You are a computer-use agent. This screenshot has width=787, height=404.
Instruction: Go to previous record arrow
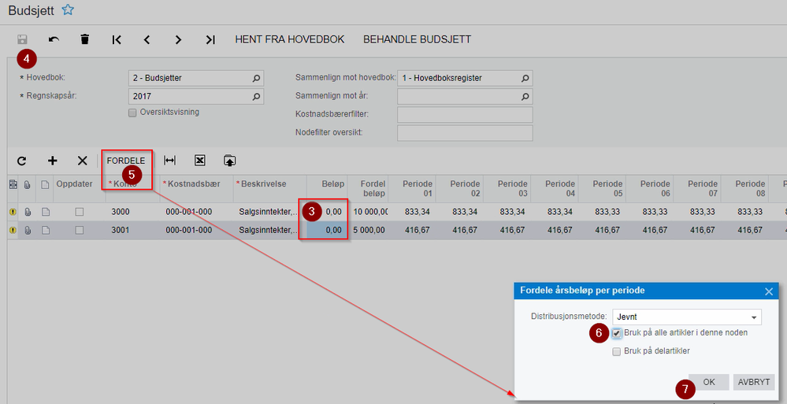[147, 39]
